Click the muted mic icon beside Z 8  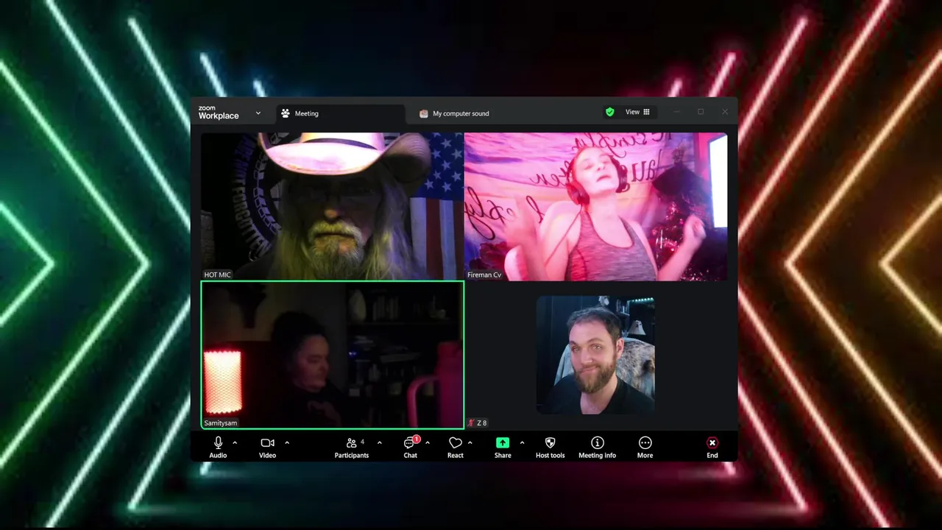(x=471, y=423)
